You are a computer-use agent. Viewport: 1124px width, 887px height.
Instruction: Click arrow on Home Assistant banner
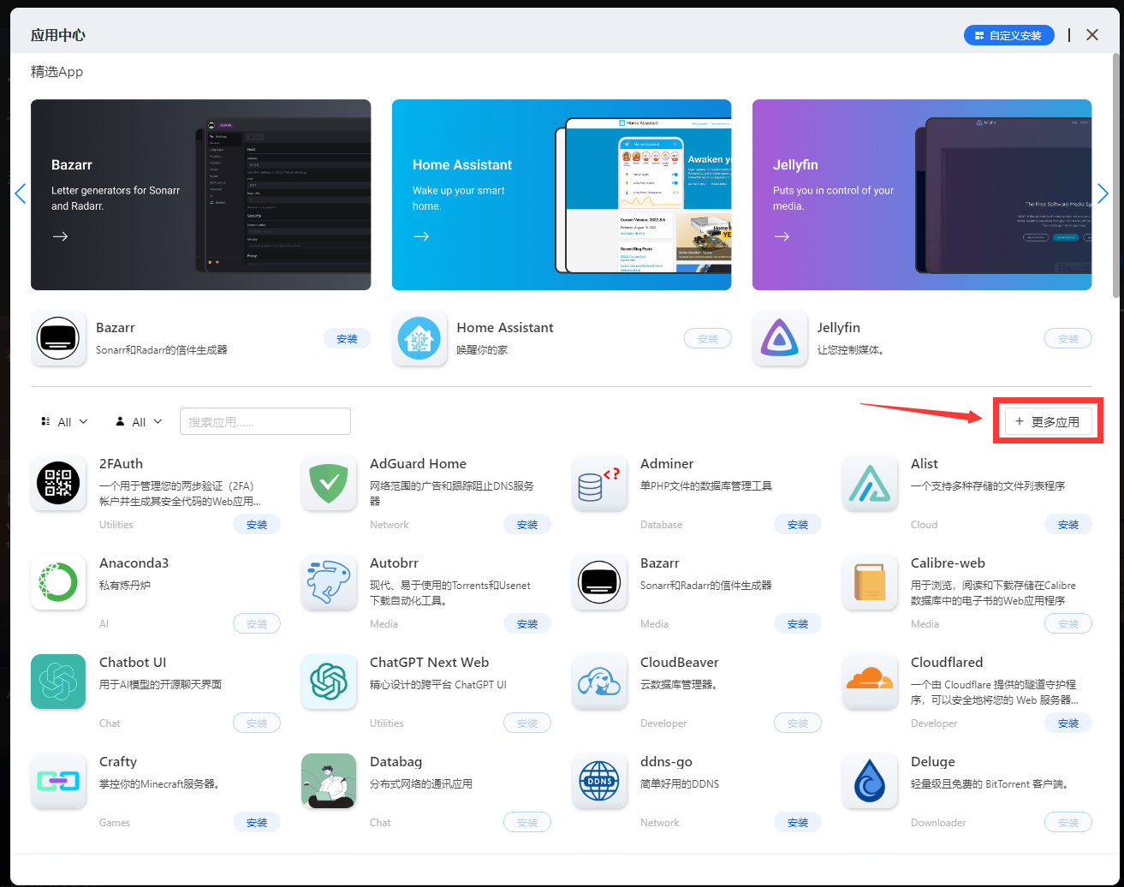421,236
